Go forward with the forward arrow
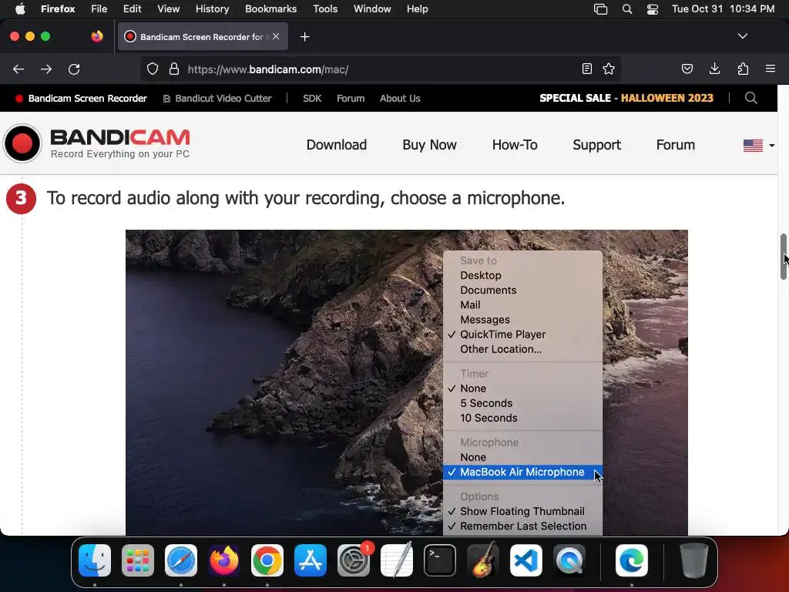 pyautogui.click(x=46, y=69)
